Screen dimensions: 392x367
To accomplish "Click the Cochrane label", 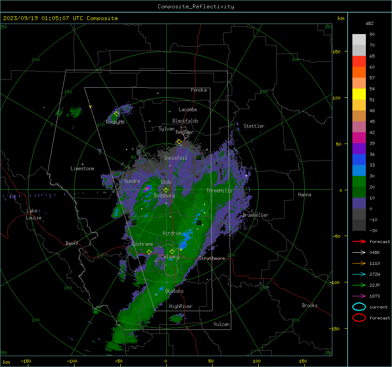I will tap(142, 244).
